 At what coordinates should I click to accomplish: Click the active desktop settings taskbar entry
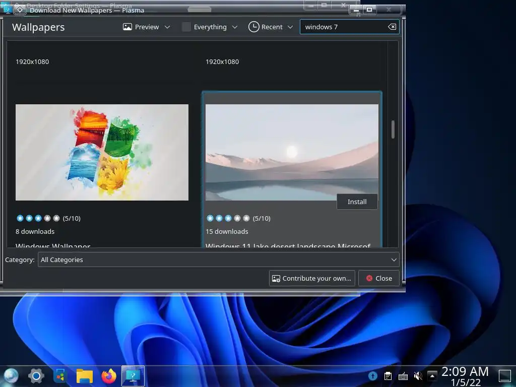133,376
